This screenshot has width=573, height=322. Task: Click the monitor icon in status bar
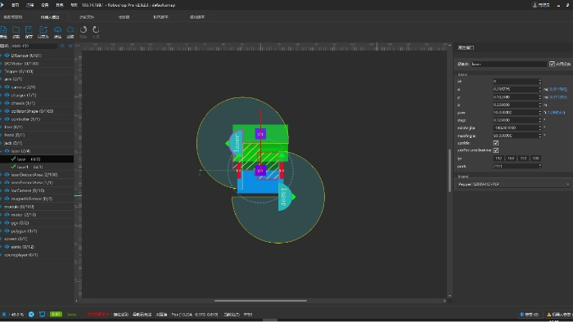pos(42,314)
